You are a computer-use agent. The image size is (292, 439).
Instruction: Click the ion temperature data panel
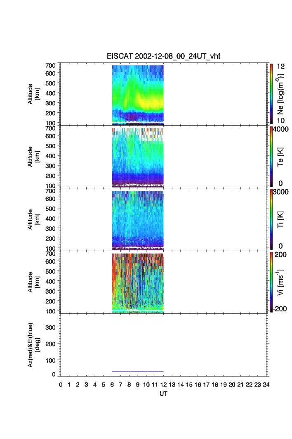point(138,220)
